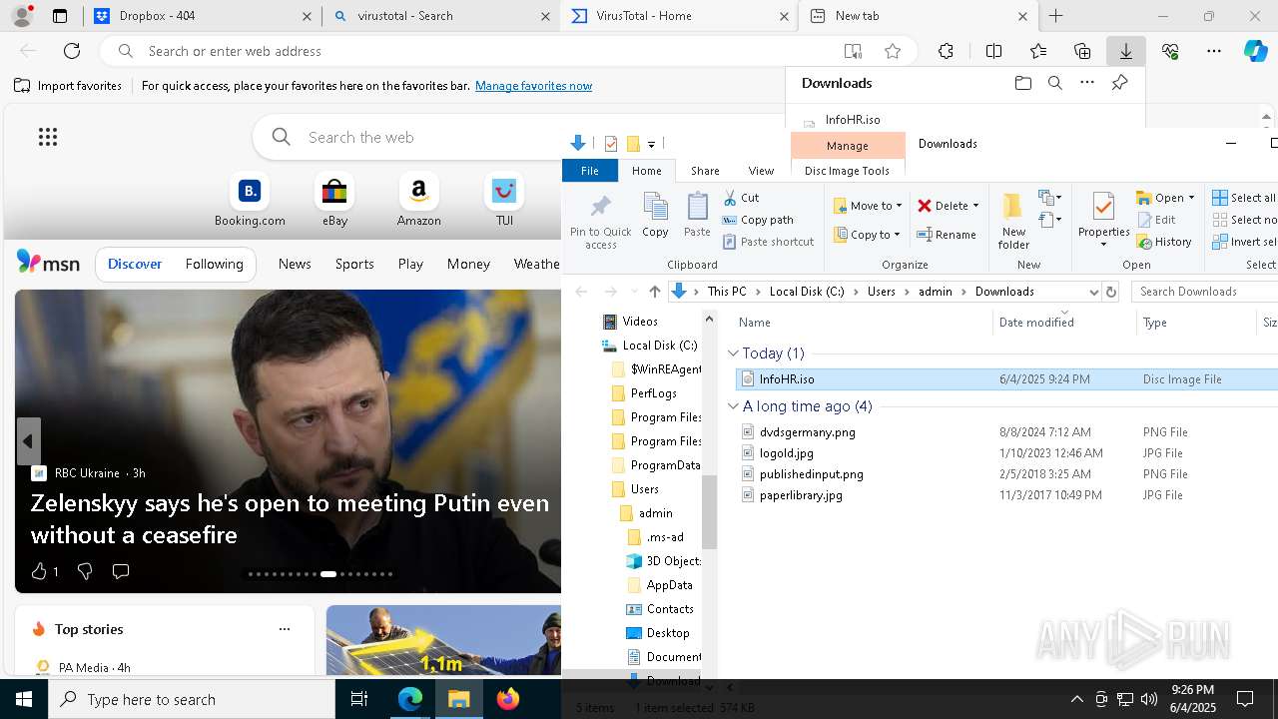
Task: Click Cut in the Clipboard group
Action: tap(741, 198)
